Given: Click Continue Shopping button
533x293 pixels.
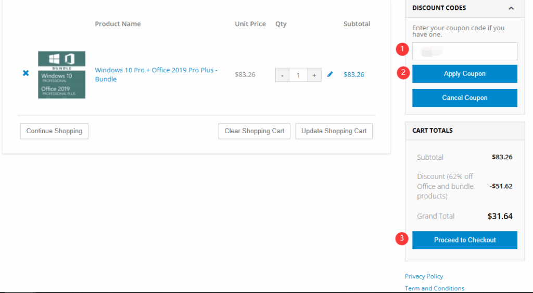Looking at the screenshot, I should [54, 131].
